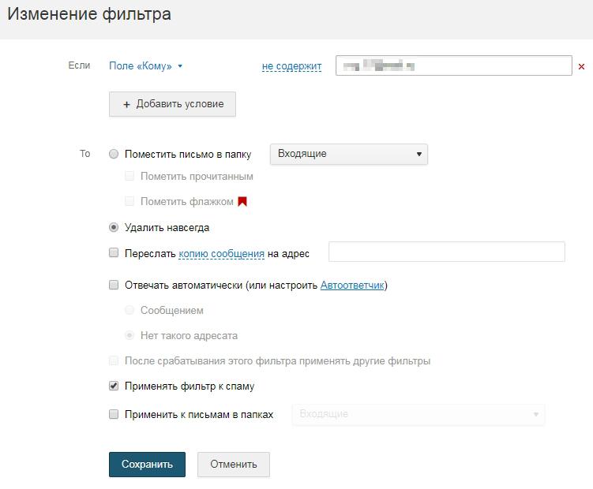Click the forwarding address input field
Screen dimensions: 593x489
(x=447, y=252)
